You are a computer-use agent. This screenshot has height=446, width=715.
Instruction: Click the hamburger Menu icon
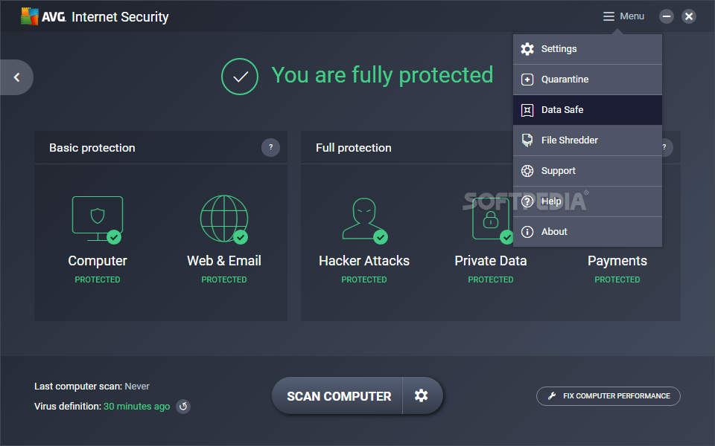[x=608, y=16]
